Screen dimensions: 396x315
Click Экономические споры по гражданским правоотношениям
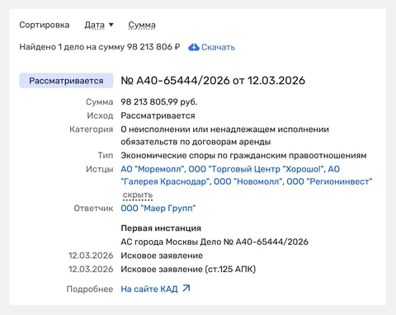tap(243, 156)
